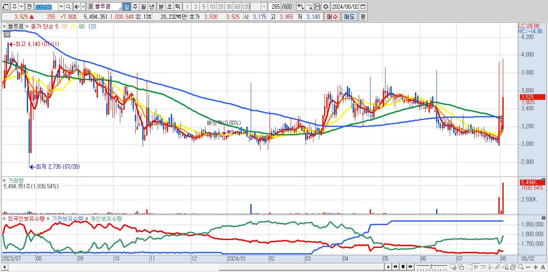Click the 블루콤 chart legend label
Viewport: 548px width, 272px height.
[16, 26]
